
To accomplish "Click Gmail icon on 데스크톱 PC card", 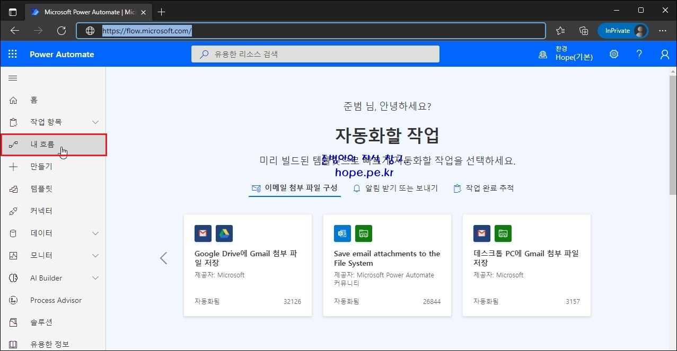I will pos(482,233).
